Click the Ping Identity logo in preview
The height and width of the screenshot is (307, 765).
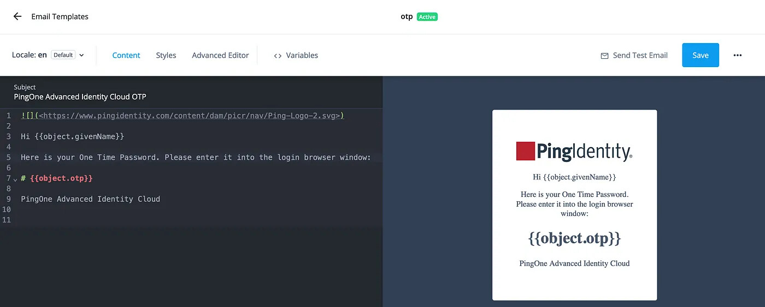pyautogui.click(x=574, y=151)
